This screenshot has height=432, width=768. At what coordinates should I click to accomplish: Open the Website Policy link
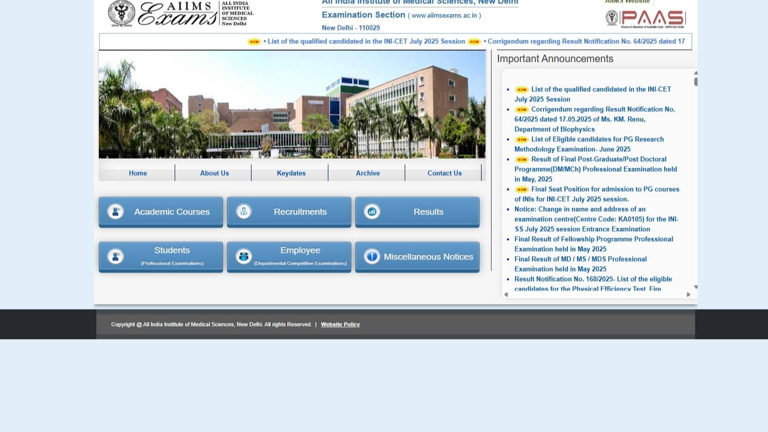coord(340,324)
